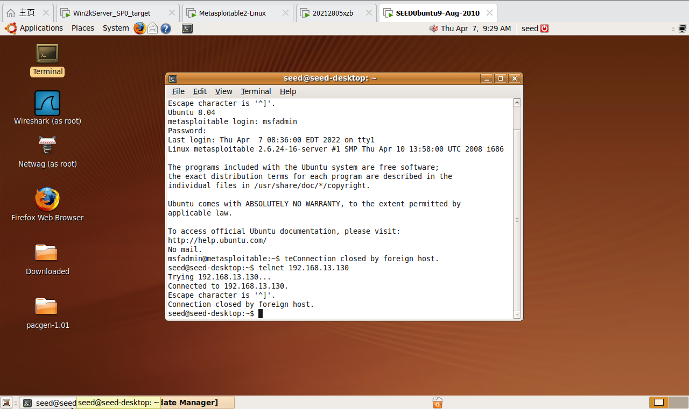Click the Update Manager taskbar button
This screenshot has width=689, height=409.
click(x=197, y=403)
